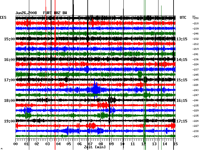The width and height of the screenshot is (200, 152).
Task: Select the 15:15 UTC time label
Action: (x=182, y=80)
